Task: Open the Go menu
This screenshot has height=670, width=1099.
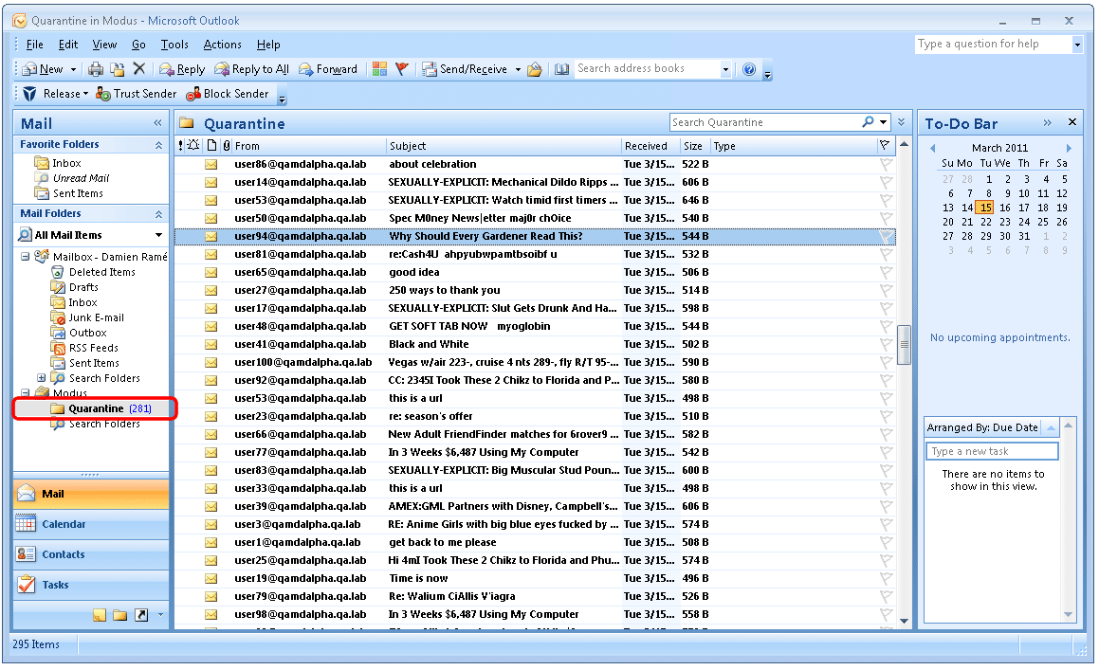Action: click(x=138, y=45)
